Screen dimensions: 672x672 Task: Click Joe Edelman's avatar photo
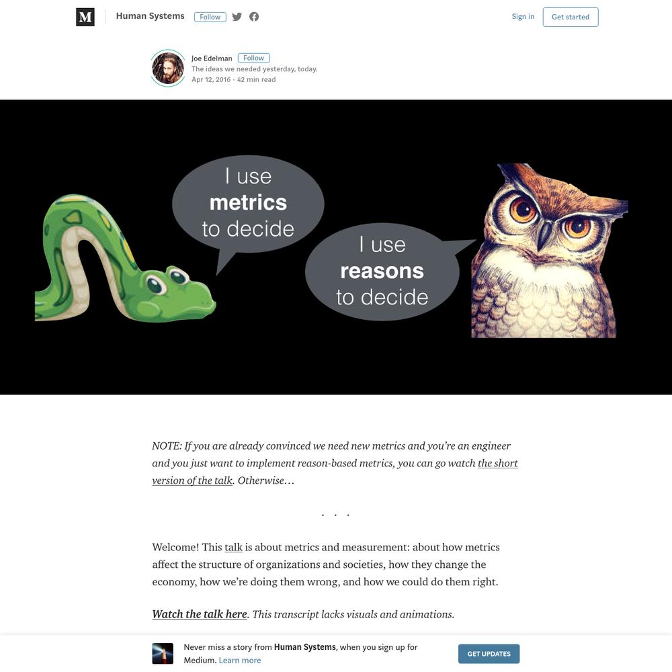[168, 68]
